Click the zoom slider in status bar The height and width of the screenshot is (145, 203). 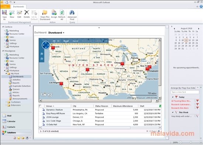point(190,142)
